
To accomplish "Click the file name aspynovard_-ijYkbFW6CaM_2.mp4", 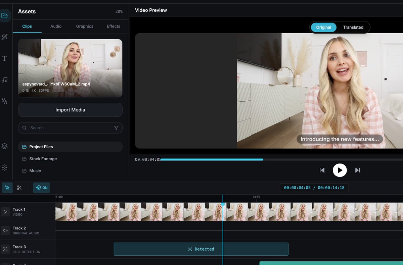I will [x=56, y=84].
